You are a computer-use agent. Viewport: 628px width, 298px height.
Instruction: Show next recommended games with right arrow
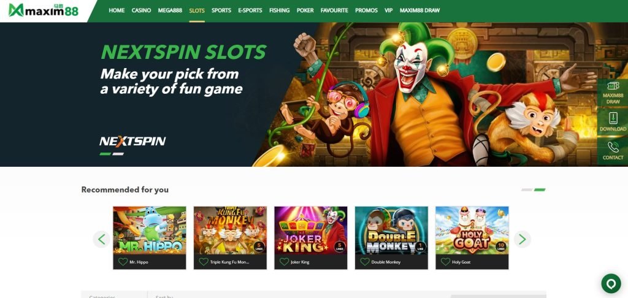tap(523, 239)
